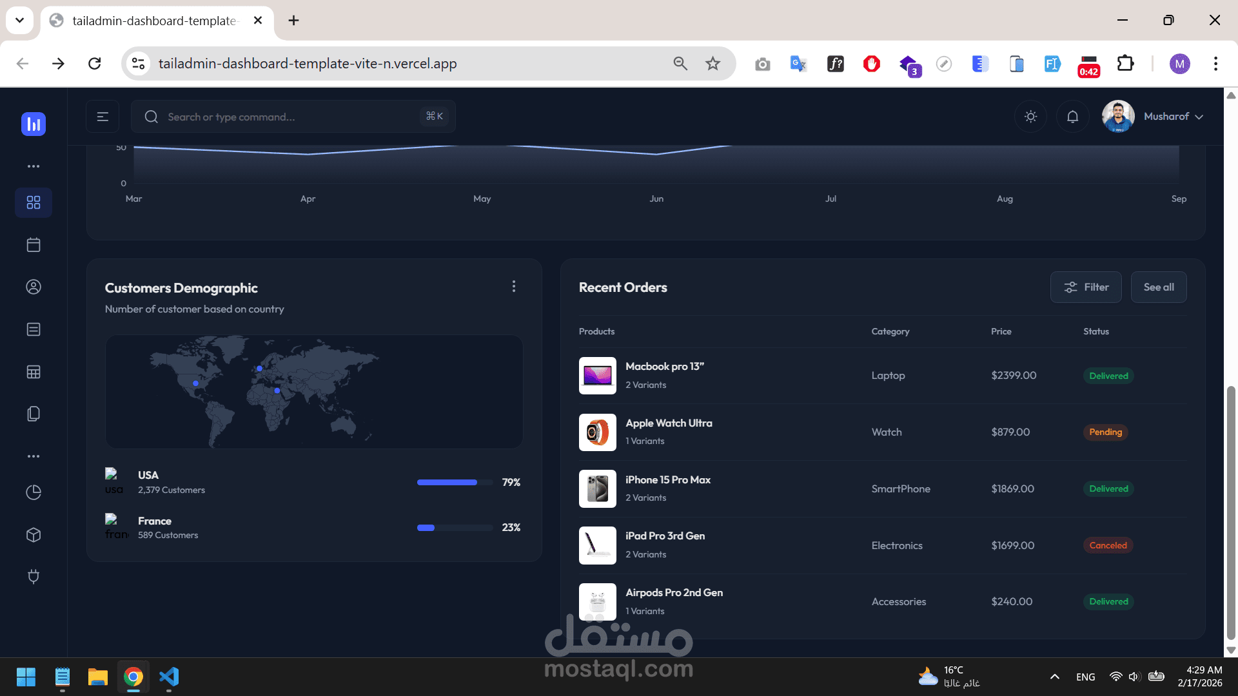Screen dimensions: 1238x696
Task: Click the dashboard grid sidebar icon
Action: point(34,203)
